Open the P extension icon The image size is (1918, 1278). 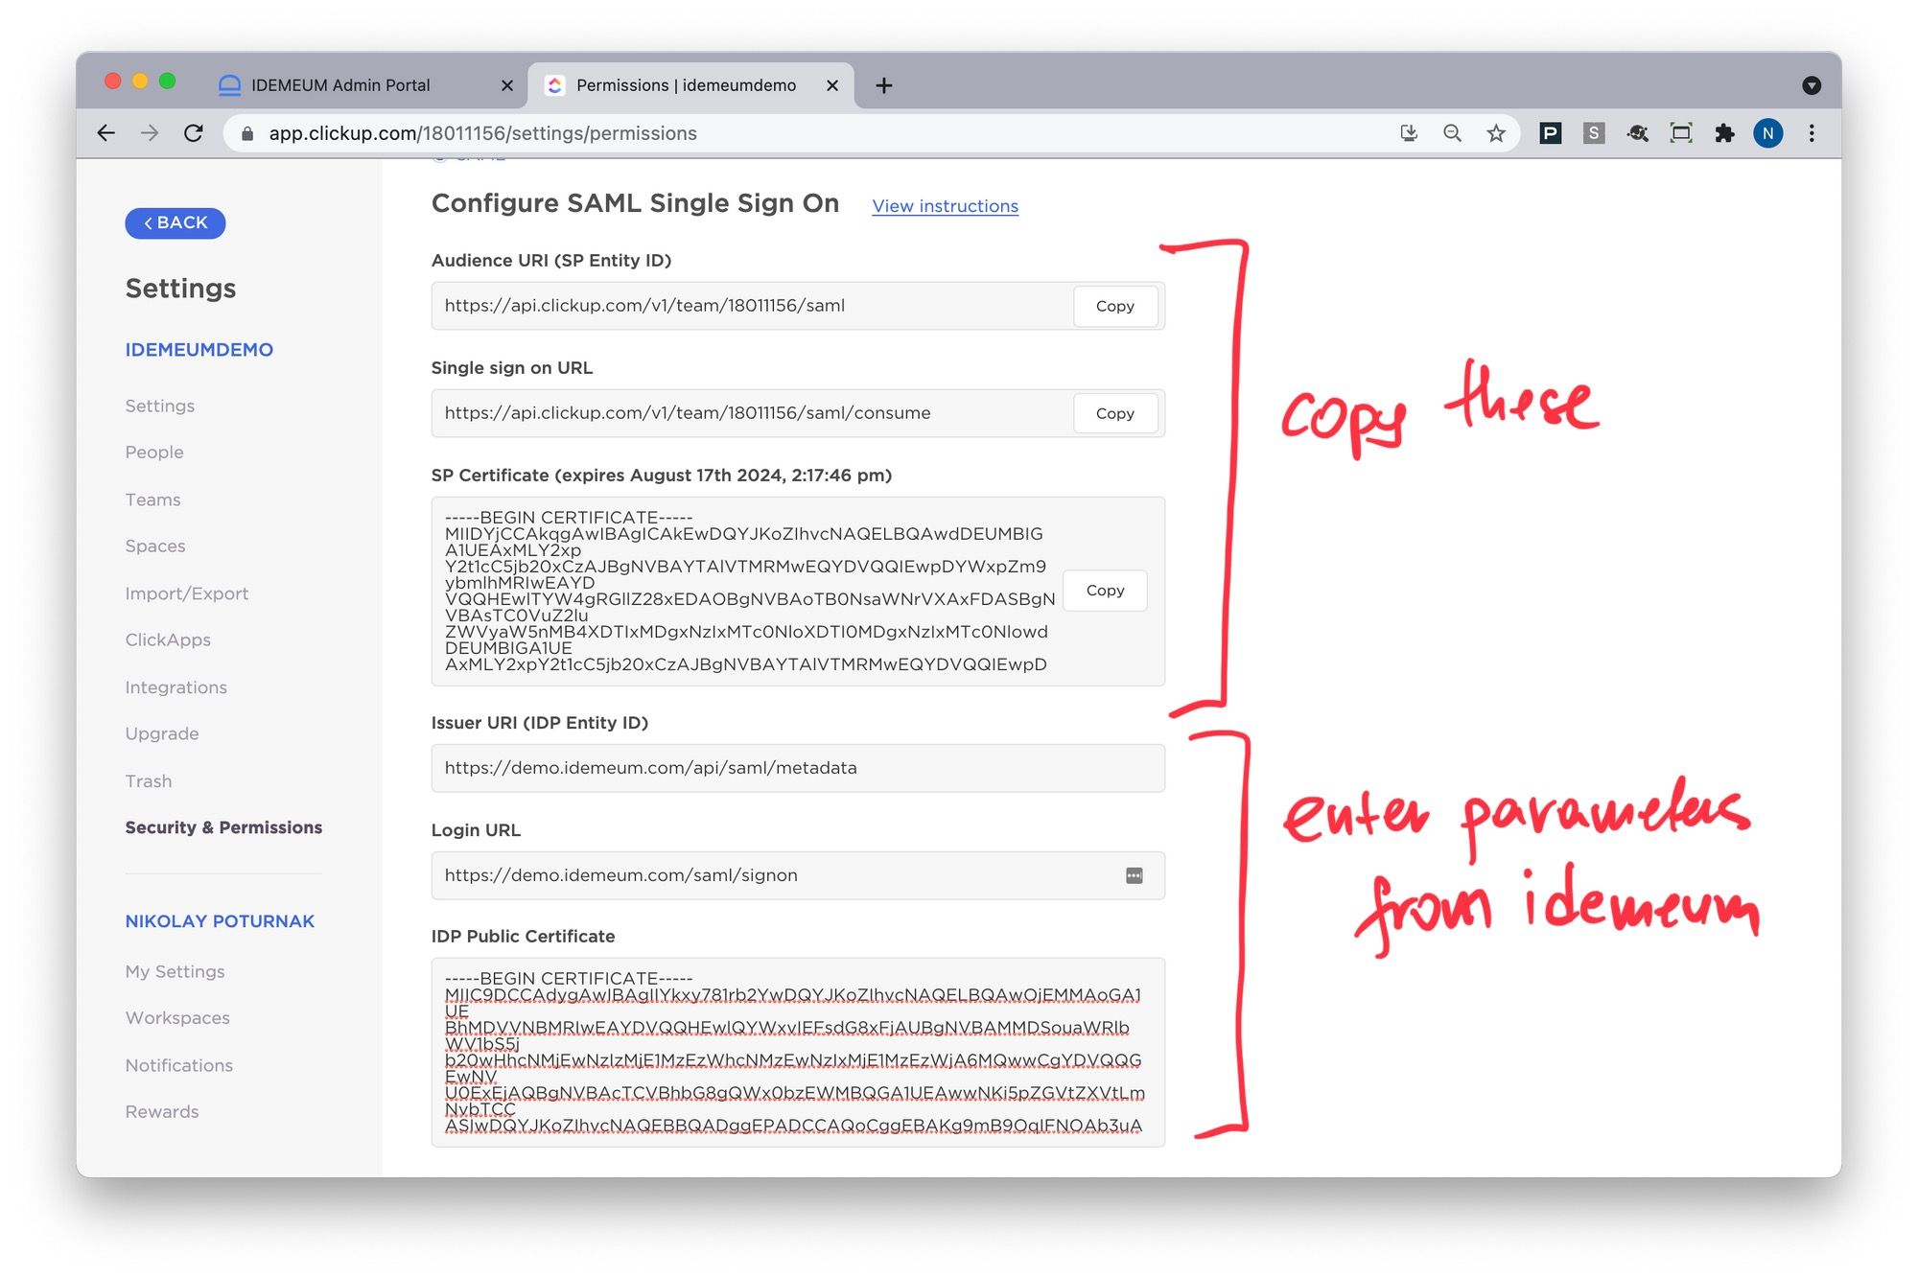[1550, 133]
